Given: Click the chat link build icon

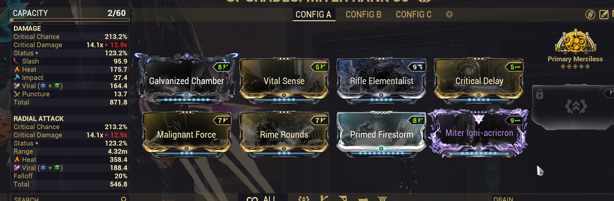Looking at the screenshot, I should (x=590, y=15).
